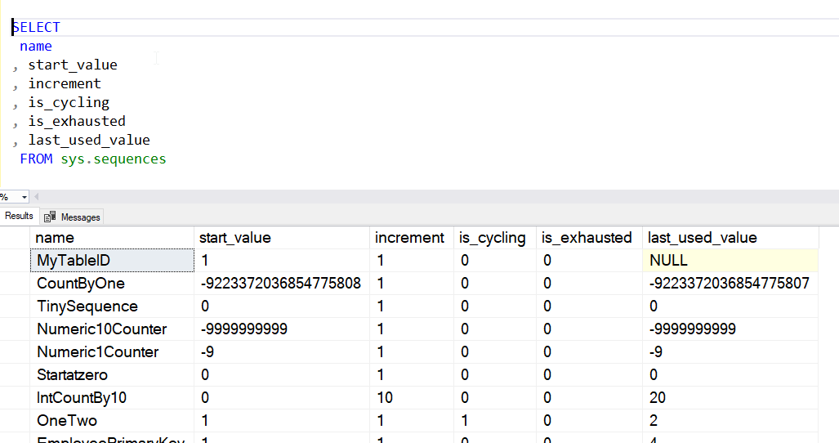Open the editor zoom percentage dropdown
The width and height of the screenshot is (839, 443).
pyautogui.click(x=25, y=197)
